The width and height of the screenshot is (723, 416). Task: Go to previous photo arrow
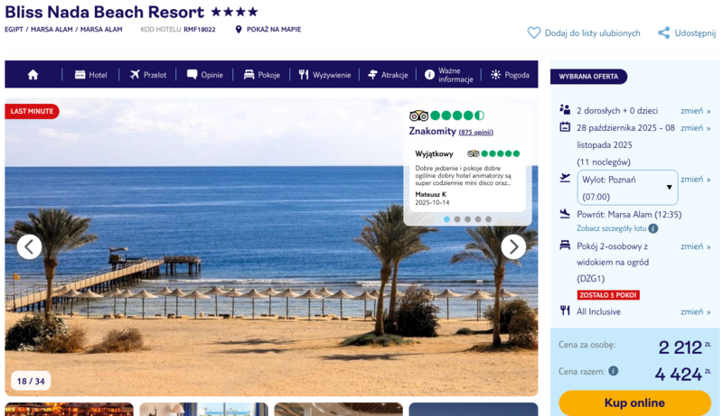tap(30, 247)
